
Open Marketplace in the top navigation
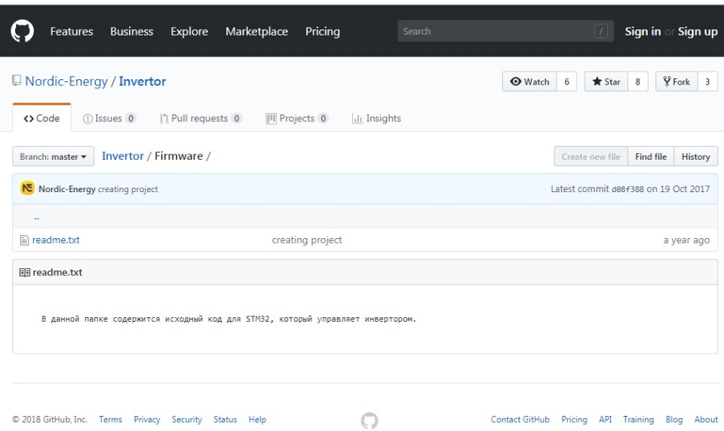[x=256, y=32]
